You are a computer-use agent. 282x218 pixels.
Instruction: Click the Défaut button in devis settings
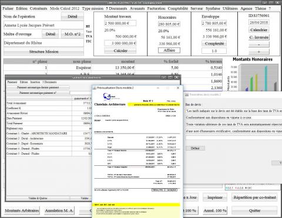pos(195,148)
